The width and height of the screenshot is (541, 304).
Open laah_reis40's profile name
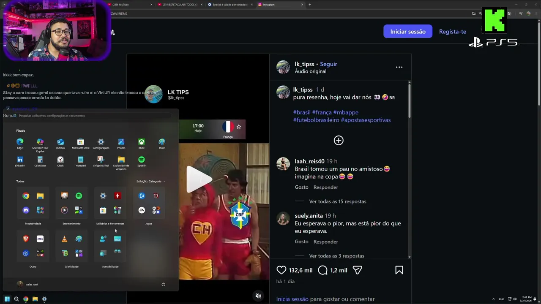pyautogui.click(x=309, y=161)
